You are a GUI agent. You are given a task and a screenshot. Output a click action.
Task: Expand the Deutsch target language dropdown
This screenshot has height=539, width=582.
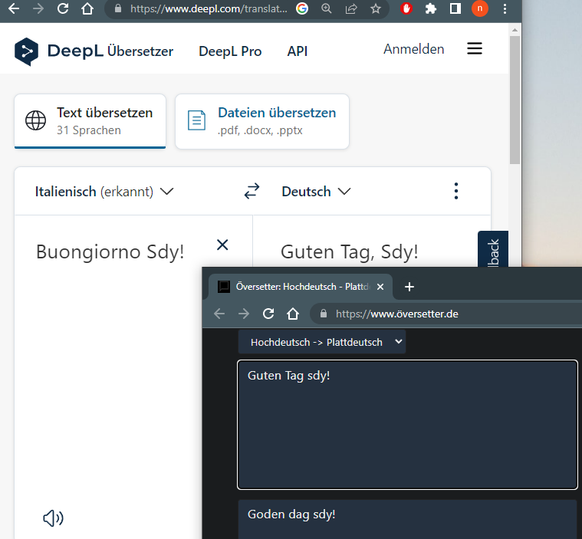click(316, 192)
